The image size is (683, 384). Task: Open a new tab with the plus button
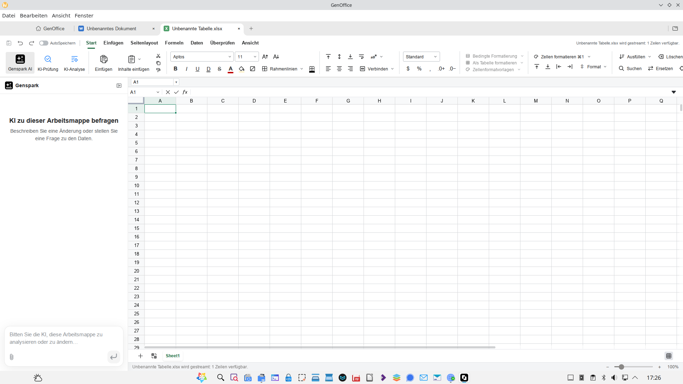(x=251, y=28)
